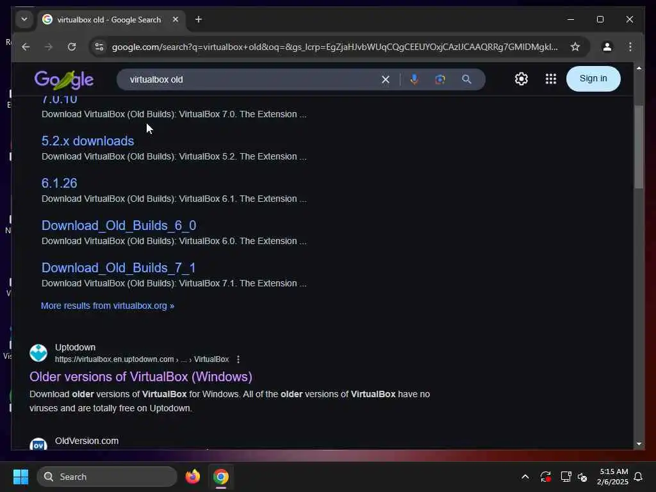This screenshot has width=656, height=492.
Task: Open the Chrome three-dot menu
Action: pos(630,47)
